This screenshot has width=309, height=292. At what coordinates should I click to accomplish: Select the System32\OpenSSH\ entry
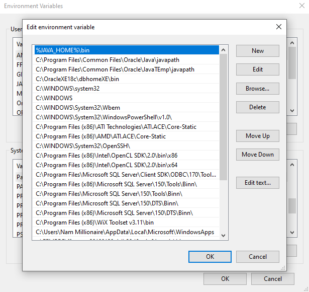point(127,146)
